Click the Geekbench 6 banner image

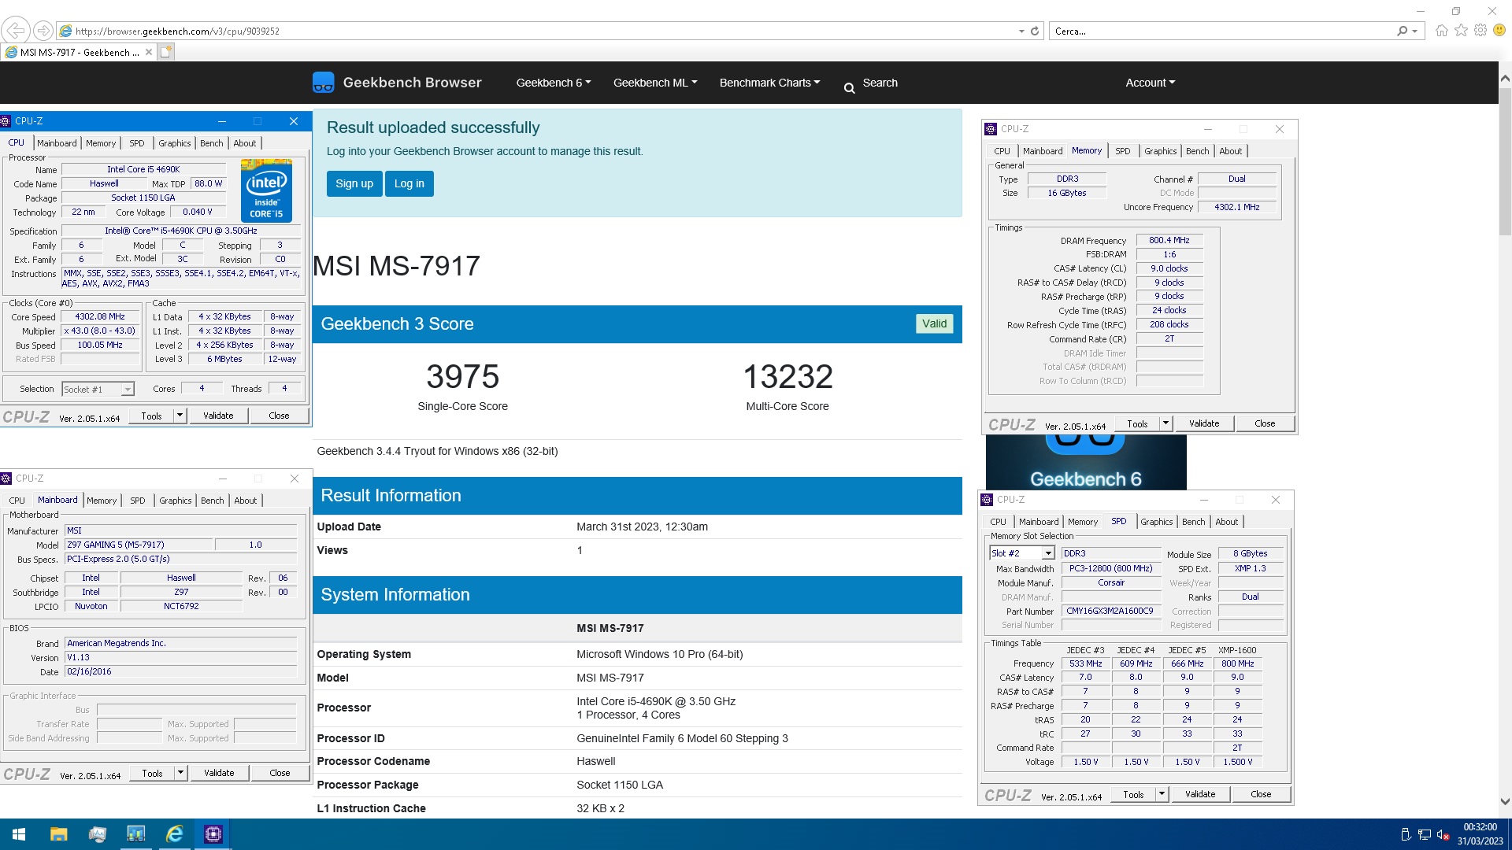pyautogui.click(x=1086, y=463)
